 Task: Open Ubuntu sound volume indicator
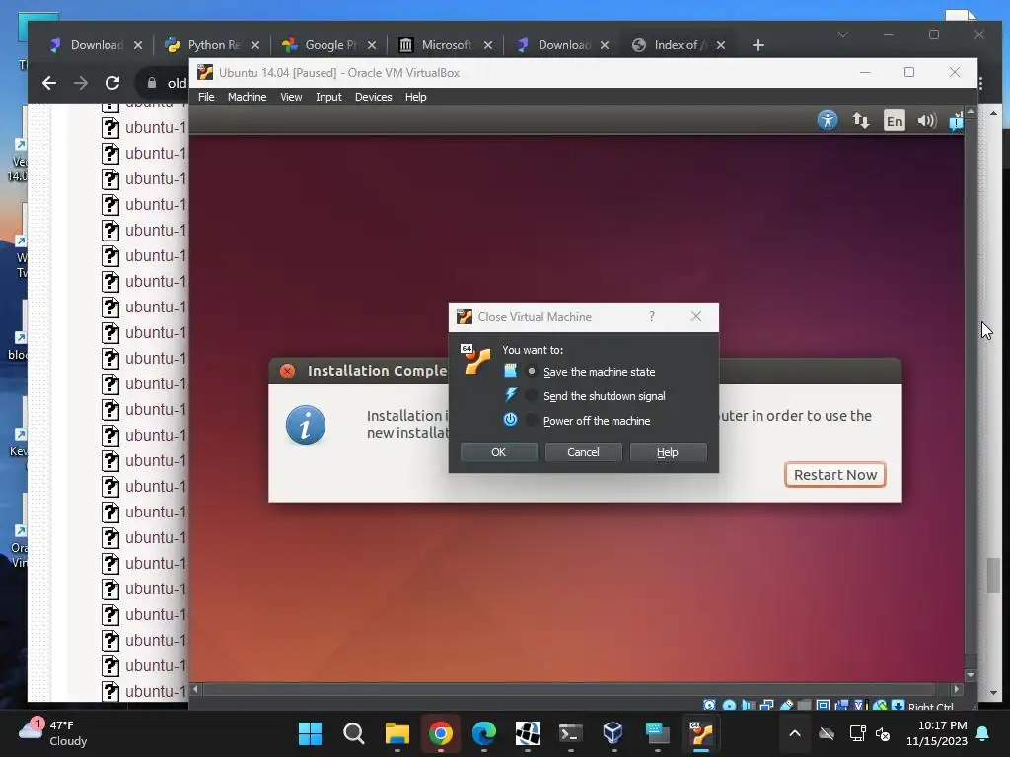tap(927, 120)
